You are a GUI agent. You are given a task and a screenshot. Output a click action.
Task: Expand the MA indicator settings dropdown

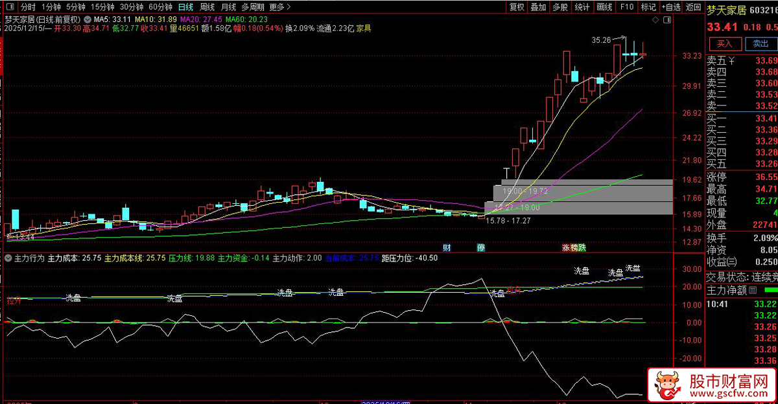click(x=88, y=19)
